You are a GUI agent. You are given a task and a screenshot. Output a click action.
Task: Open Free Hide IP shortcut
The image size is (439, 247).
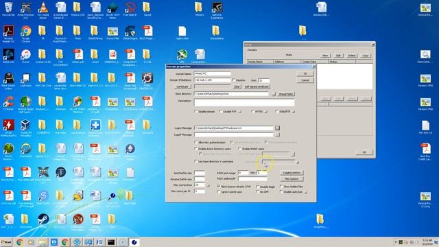130,9
